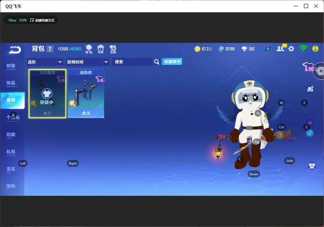The image size is (324, 227).
Task: Open the 仓库 warehouse icon
Action: tap(101, 49)
